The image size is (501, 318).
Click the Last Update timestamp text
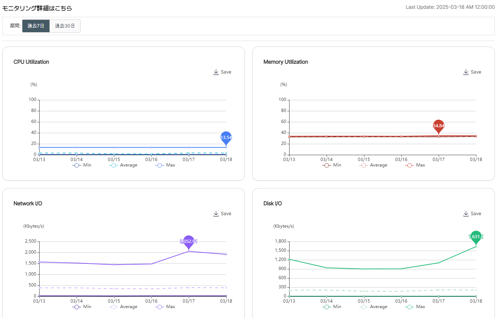[x=450, y=7]
